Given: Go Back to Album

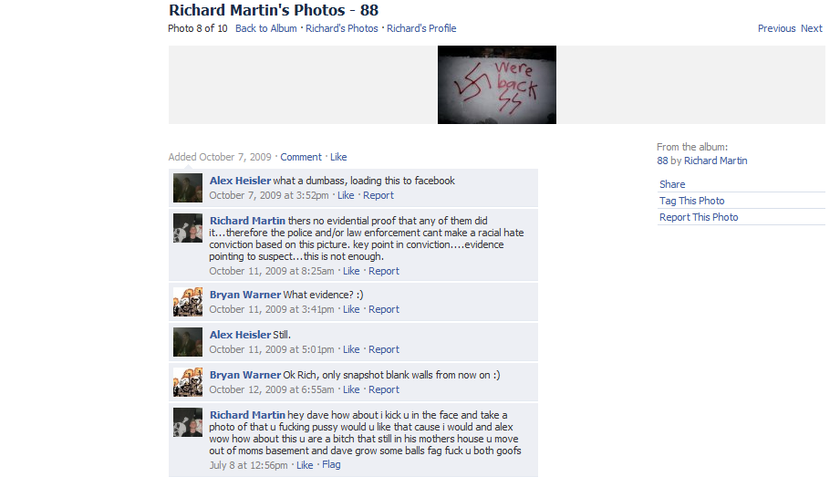Looking at the screenshot, I should click(x=265, y=28).
